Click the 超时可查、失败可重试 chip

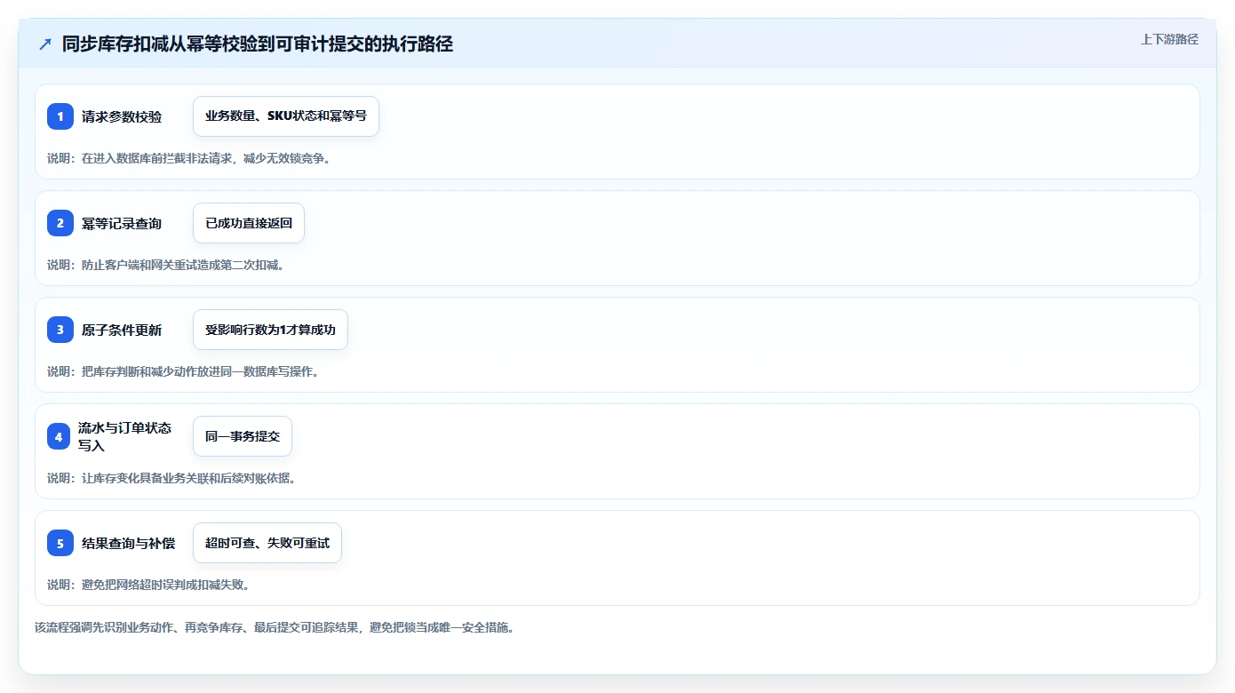point(267,543)
